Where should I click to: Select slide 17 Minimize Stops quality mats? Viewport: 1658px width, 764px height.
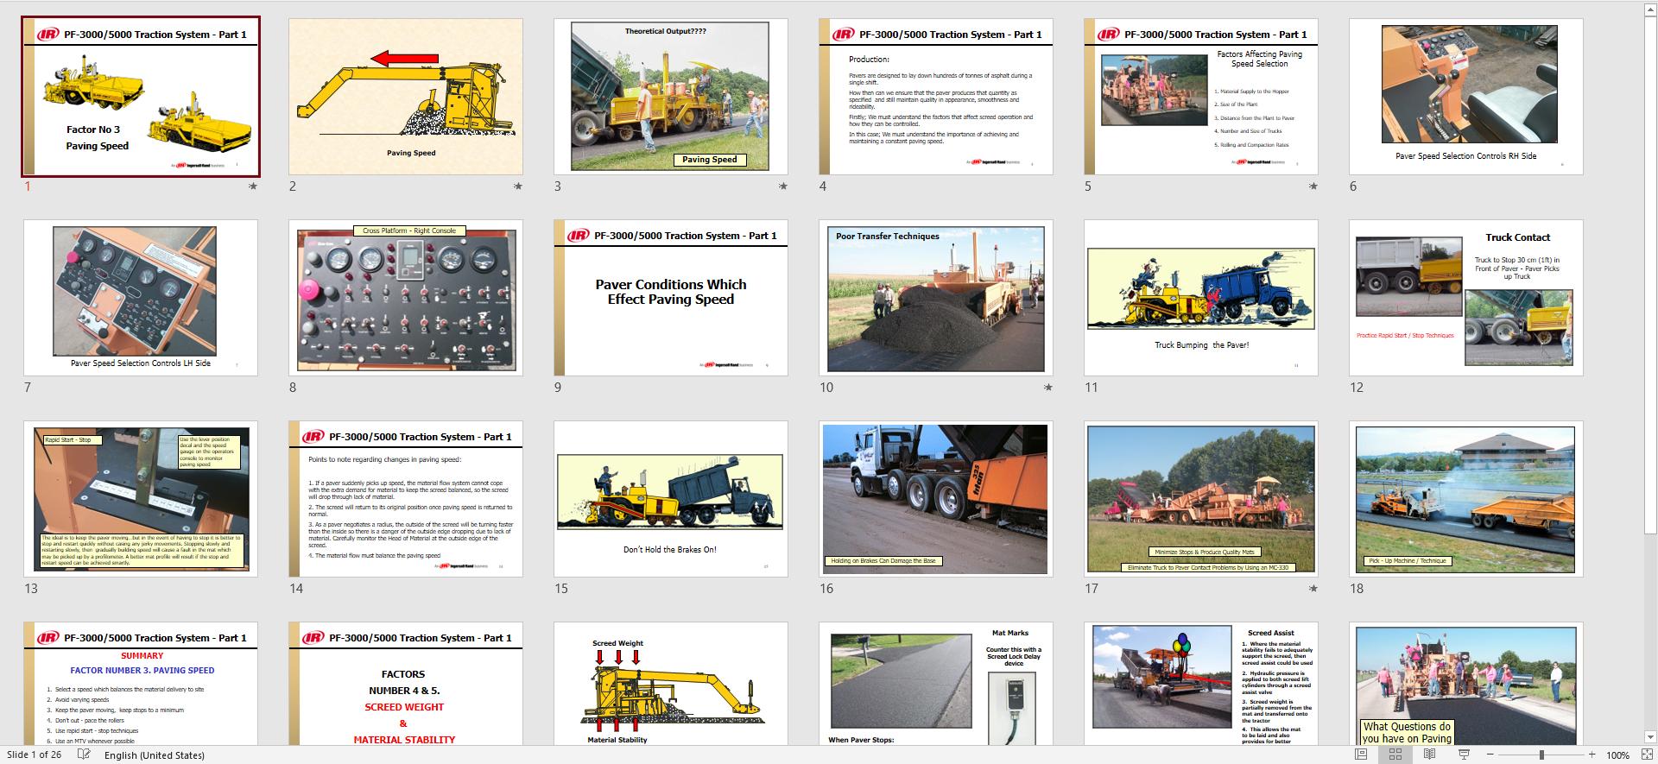(1201, 499)
